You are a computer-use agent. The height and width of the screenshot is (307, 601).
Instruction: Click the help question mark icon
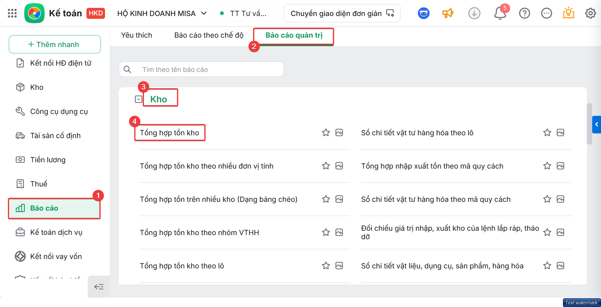click(524, 13)
